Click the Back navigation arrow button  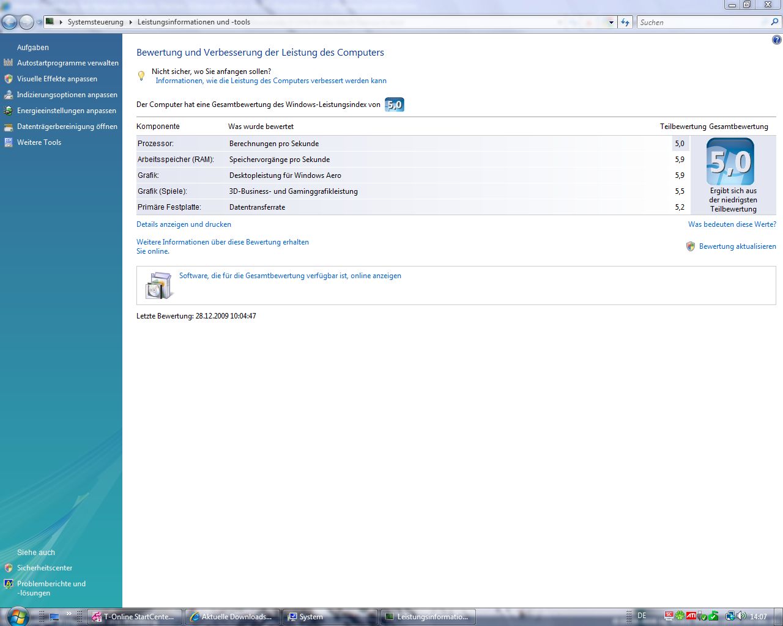point(9,22)
